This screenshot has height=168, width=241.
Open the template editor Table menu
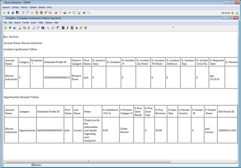pos(41,22)
